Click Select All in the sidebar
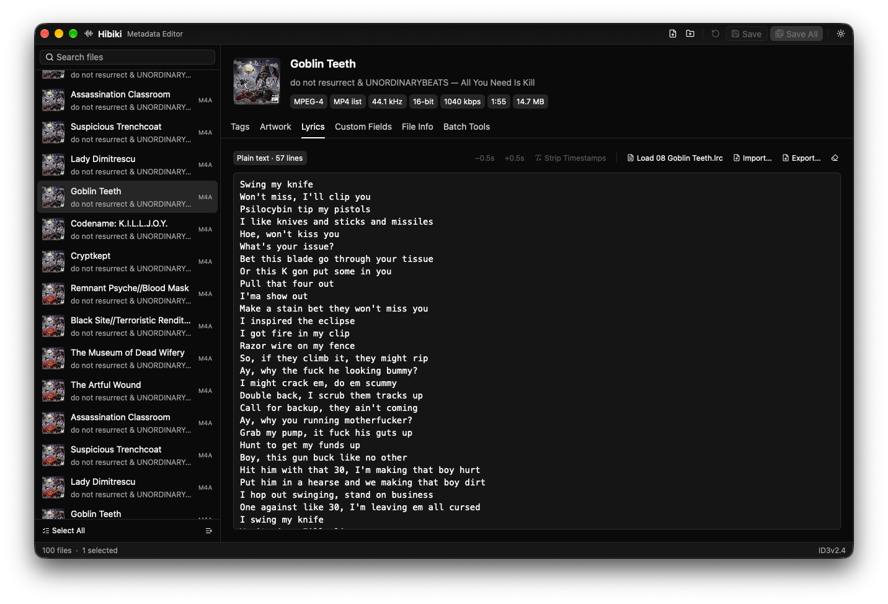This screenshot has height=604, width=888. (x=64, y=531)
